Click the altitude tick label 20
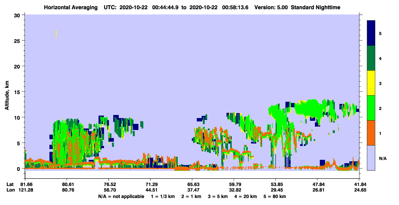399x205 pixels. coord(18,66)
